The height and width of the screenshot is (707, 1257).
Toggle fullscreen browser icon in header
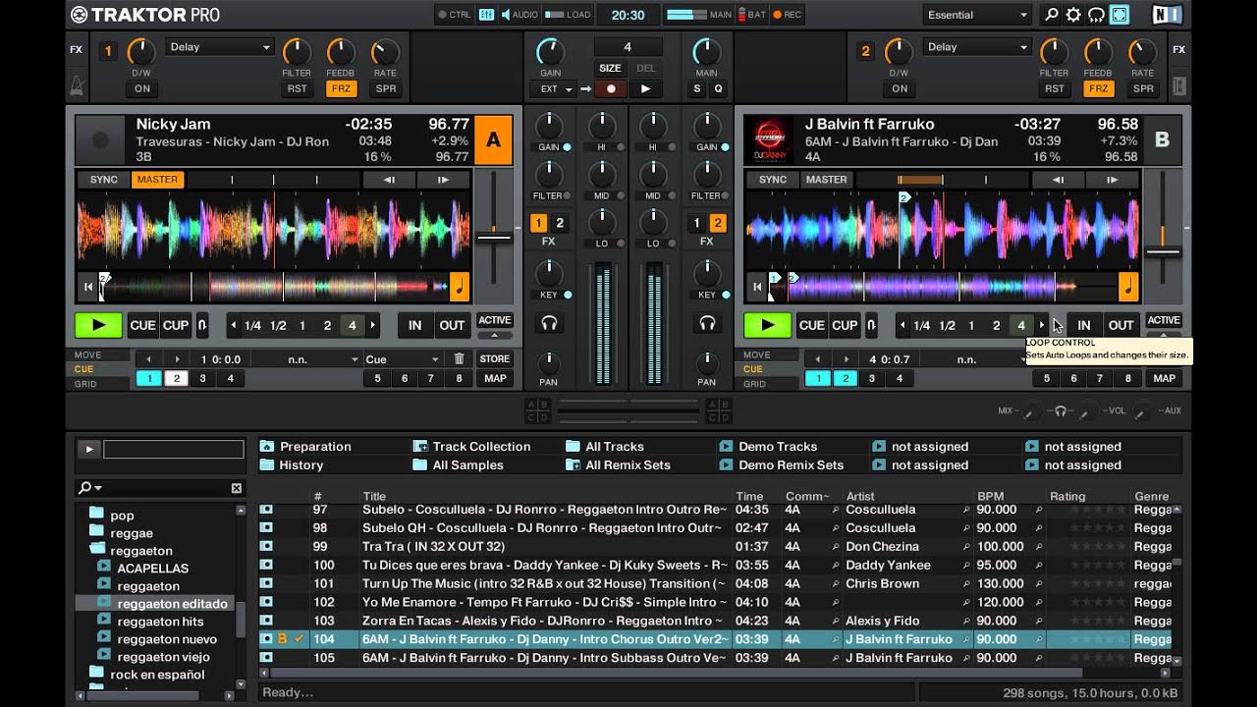(x=1120, y=15)
